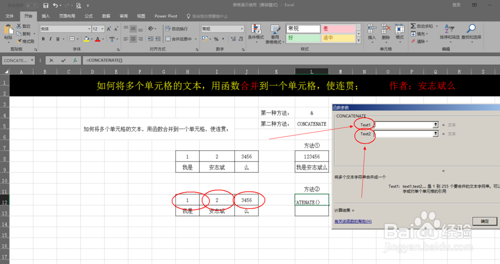Screen dimensions: 500x264
Task: Click the Text2 input field
Action: pos(403,134)
